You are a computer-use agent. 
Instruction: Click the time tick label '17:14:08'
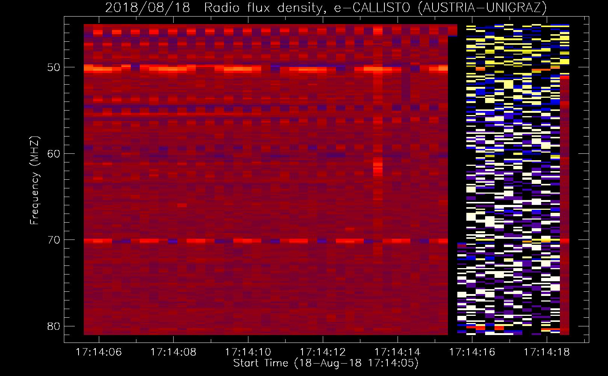(173, 352)
